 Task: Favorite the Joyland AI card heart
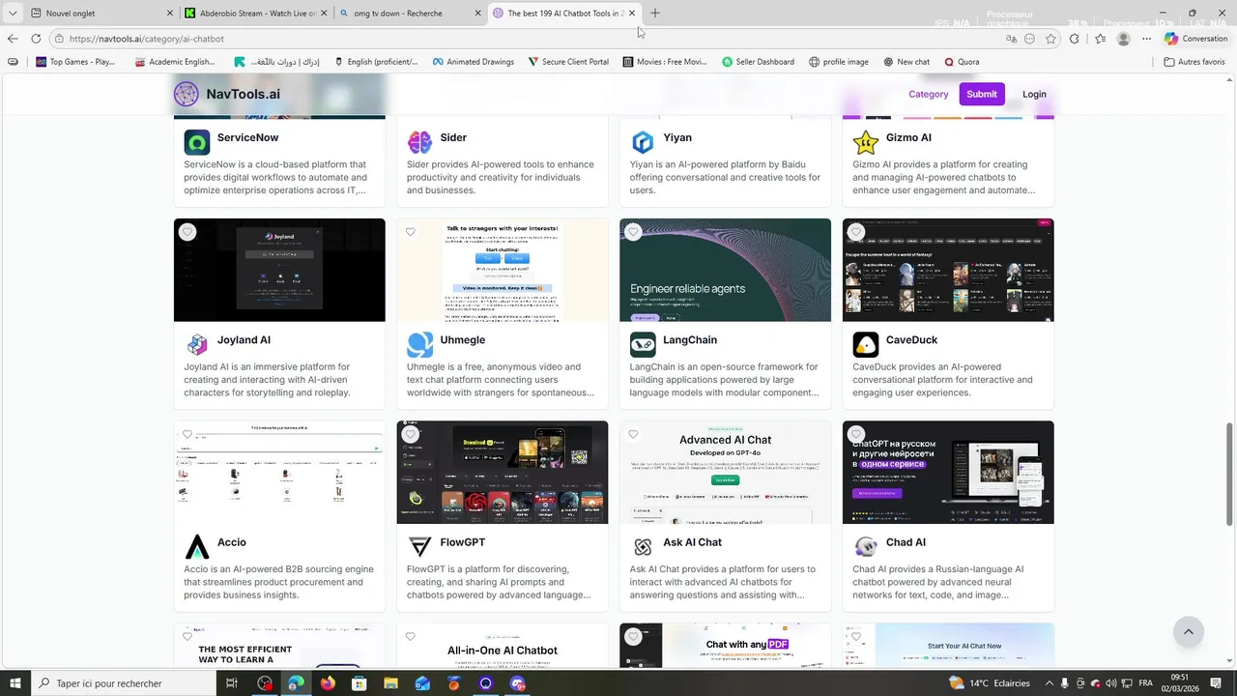[187, 232]
